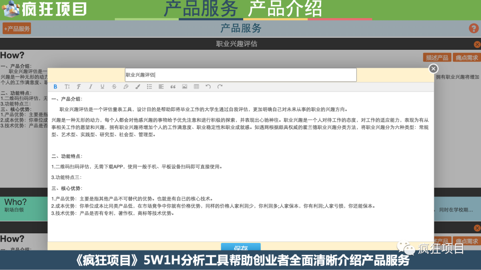This screenshot has height=270, width=481.
Task: Apply underline formatting
Action: coord(102,87)
